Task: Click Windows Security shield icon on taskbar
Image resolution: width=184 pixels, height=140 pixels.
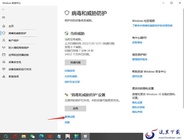Action: (85, 136)
